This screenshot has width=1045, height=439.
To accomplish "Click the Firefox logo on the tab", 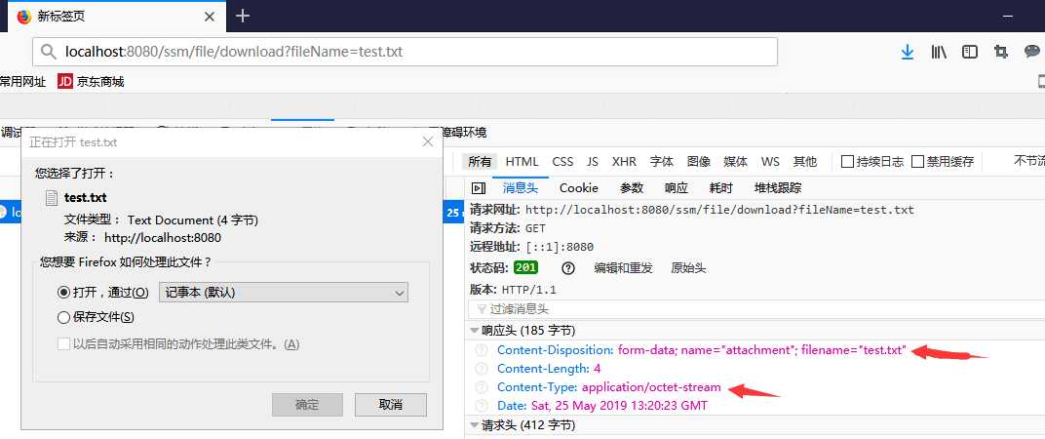I will click(24, 16).
